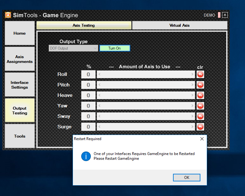Open the Axis Assignments section
This screenshot has height=196, width=245.
pos(20,59)
